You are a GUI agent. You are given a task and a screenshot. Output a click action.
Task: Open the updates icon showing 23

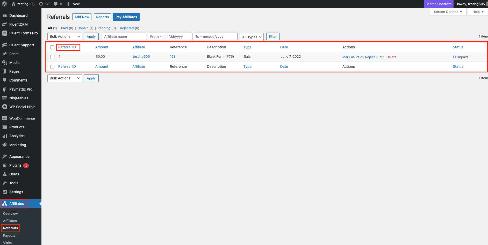tap(41, 4)
